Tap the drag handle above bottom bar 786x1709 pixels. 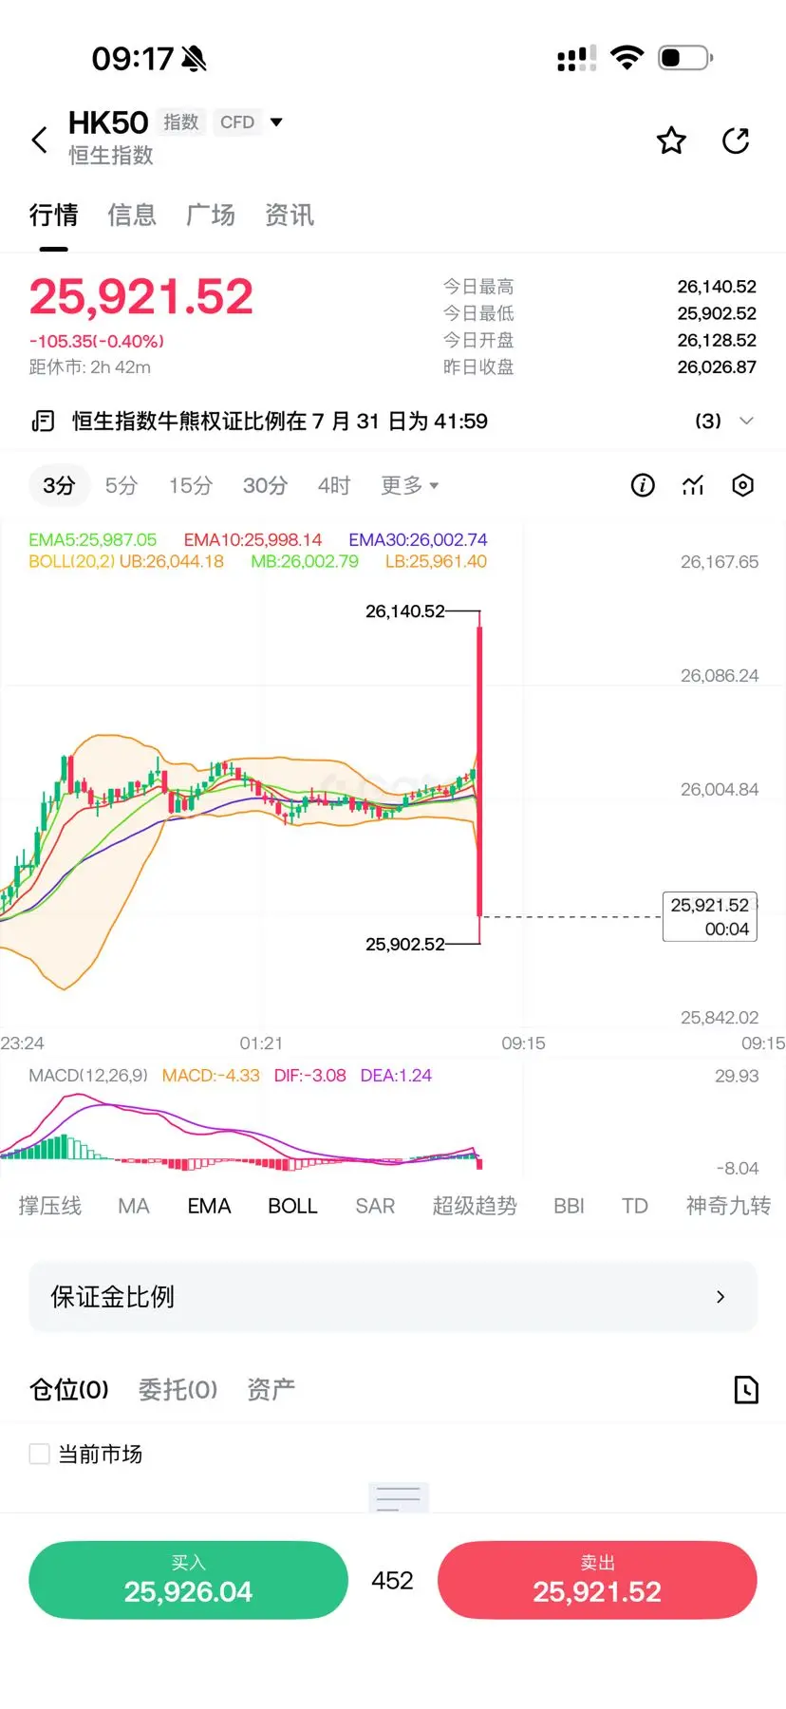pyautogui.click(x=399, y=1497)
